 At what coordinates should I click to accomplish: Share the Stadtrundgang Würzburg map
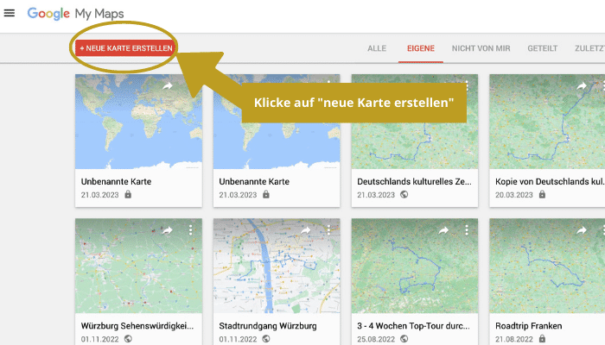click(305, 230)
